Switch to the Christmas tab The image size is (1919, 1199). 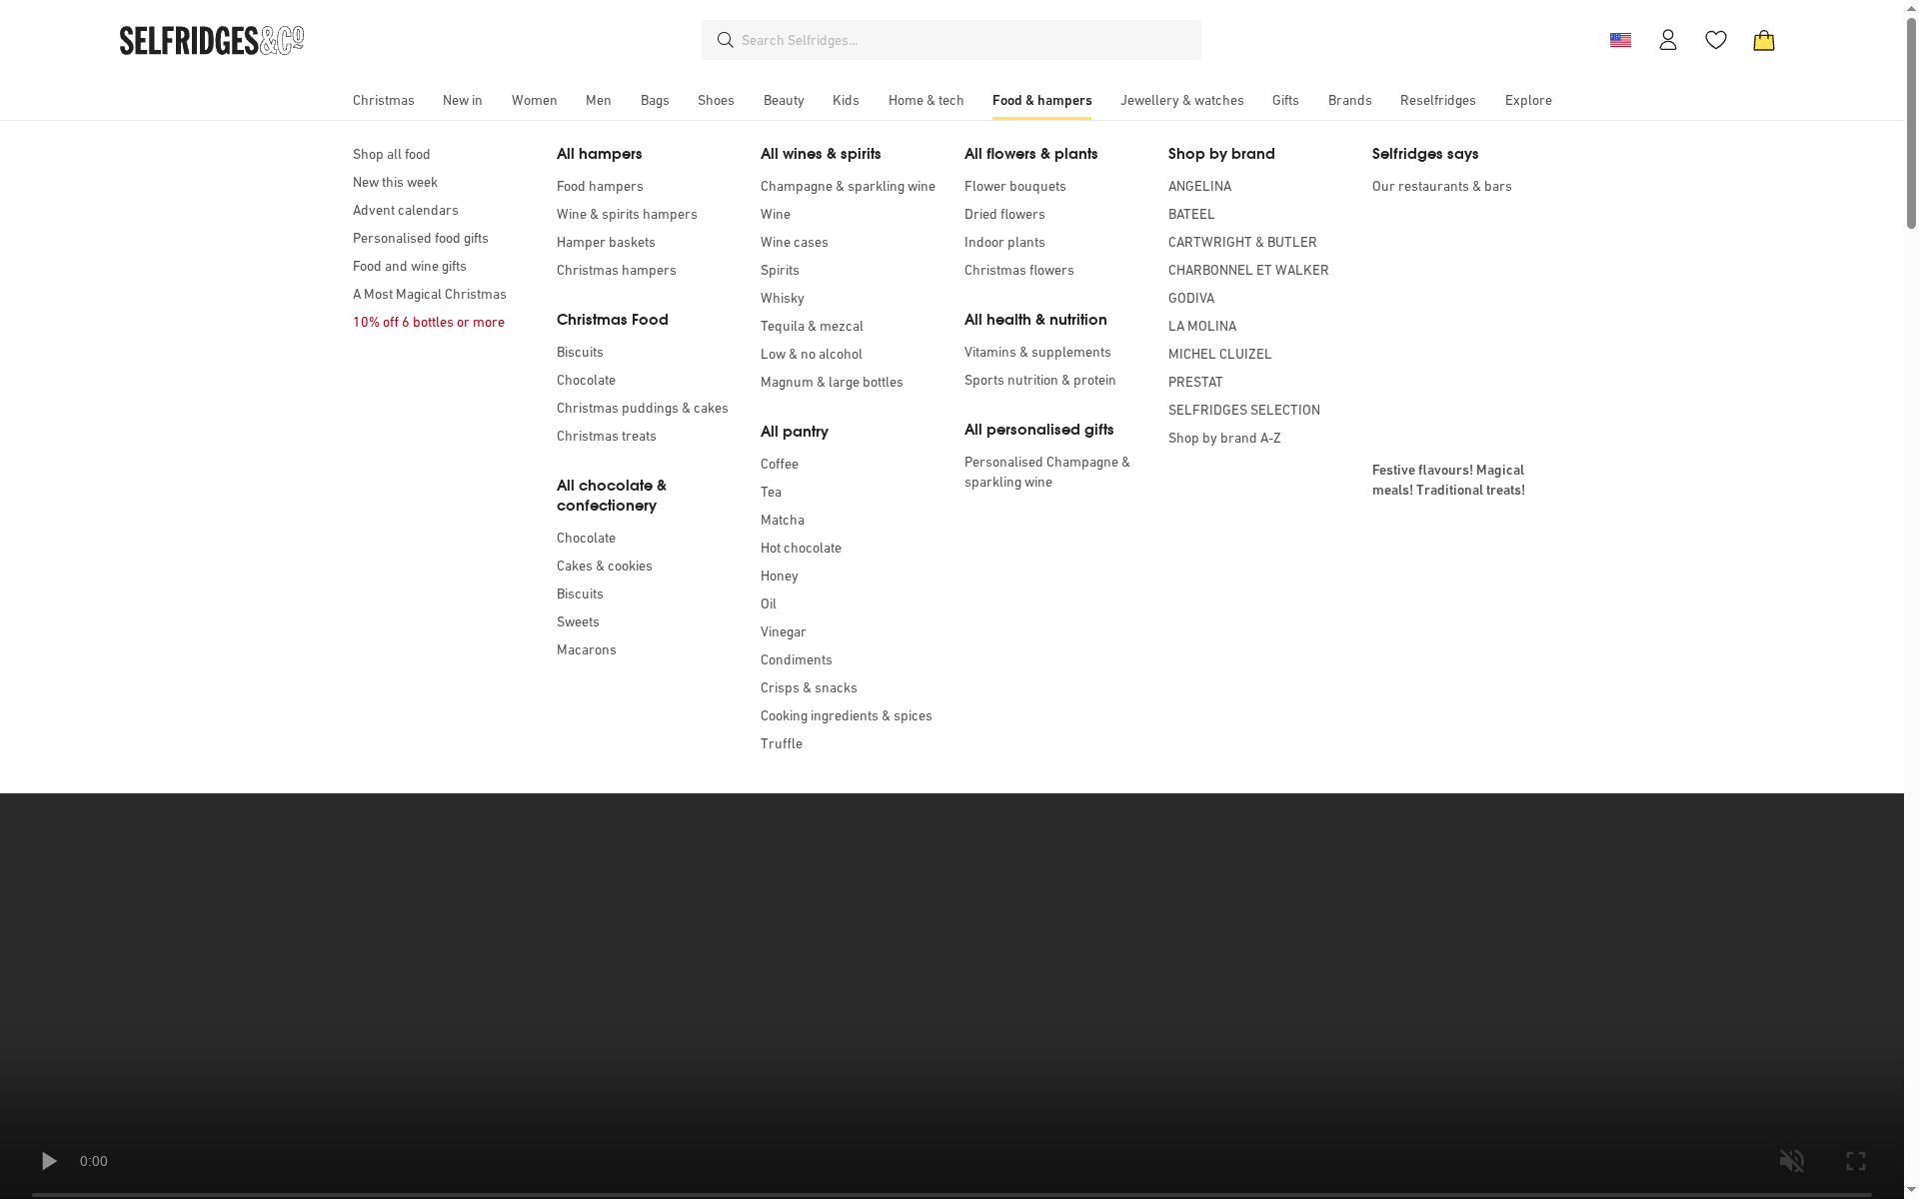click(x=383, y=100)
